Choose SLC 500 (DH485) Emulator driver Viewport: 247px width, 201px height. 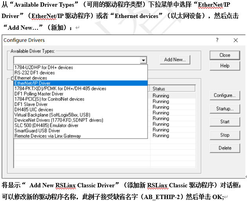click(x=81, y=126)
